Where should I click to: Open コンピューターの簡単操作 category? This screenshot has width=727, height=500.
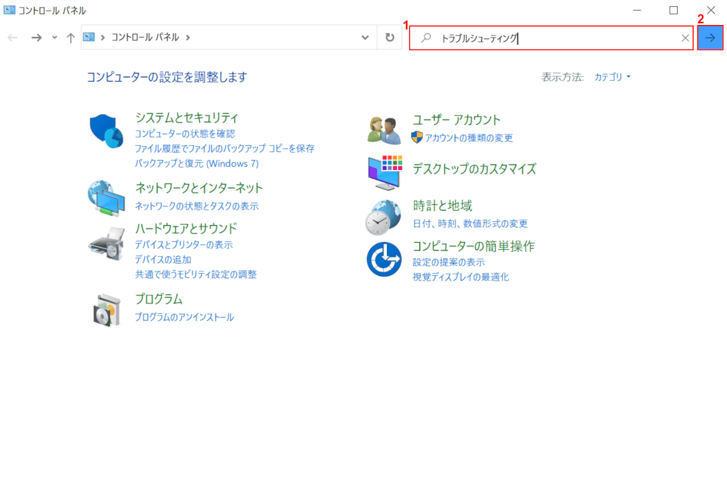click(474, 246)
